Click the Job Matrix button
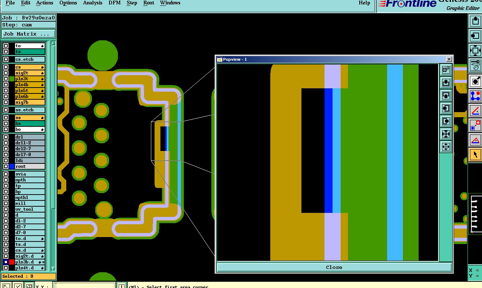 [x=29, y=34]
